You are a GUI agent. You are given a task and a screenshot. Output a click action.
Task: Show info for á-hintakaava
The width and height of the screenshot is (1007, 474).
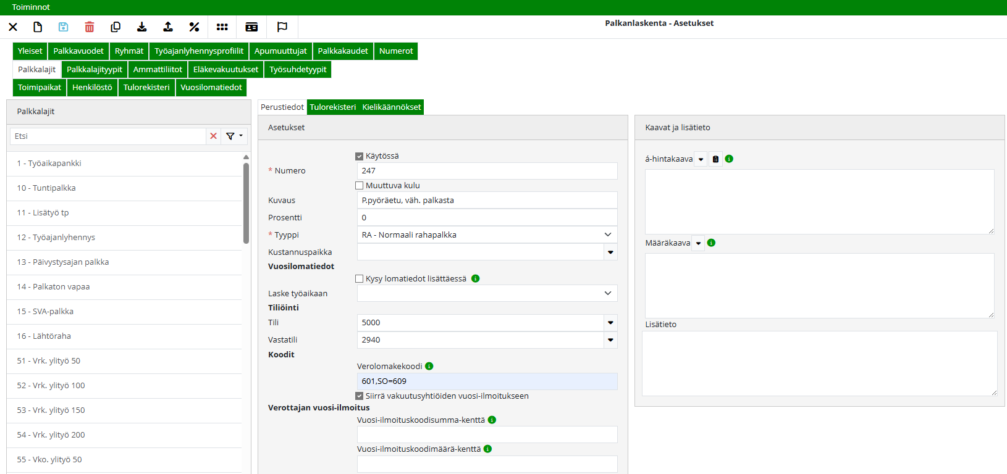click(x=729, y=159)
